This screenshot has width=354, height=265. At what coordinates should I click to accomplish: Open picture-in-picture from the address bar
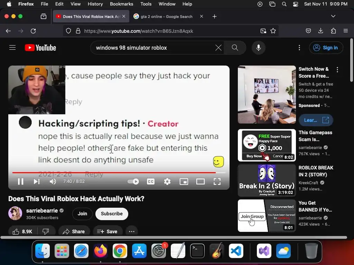coord(263,31)
